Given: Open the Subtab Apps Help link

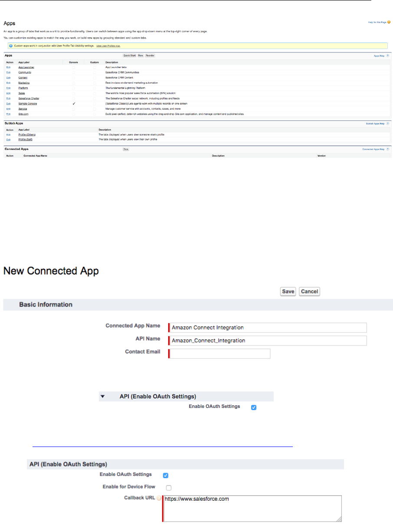Looking at the screenshot, I should [376, 124].
